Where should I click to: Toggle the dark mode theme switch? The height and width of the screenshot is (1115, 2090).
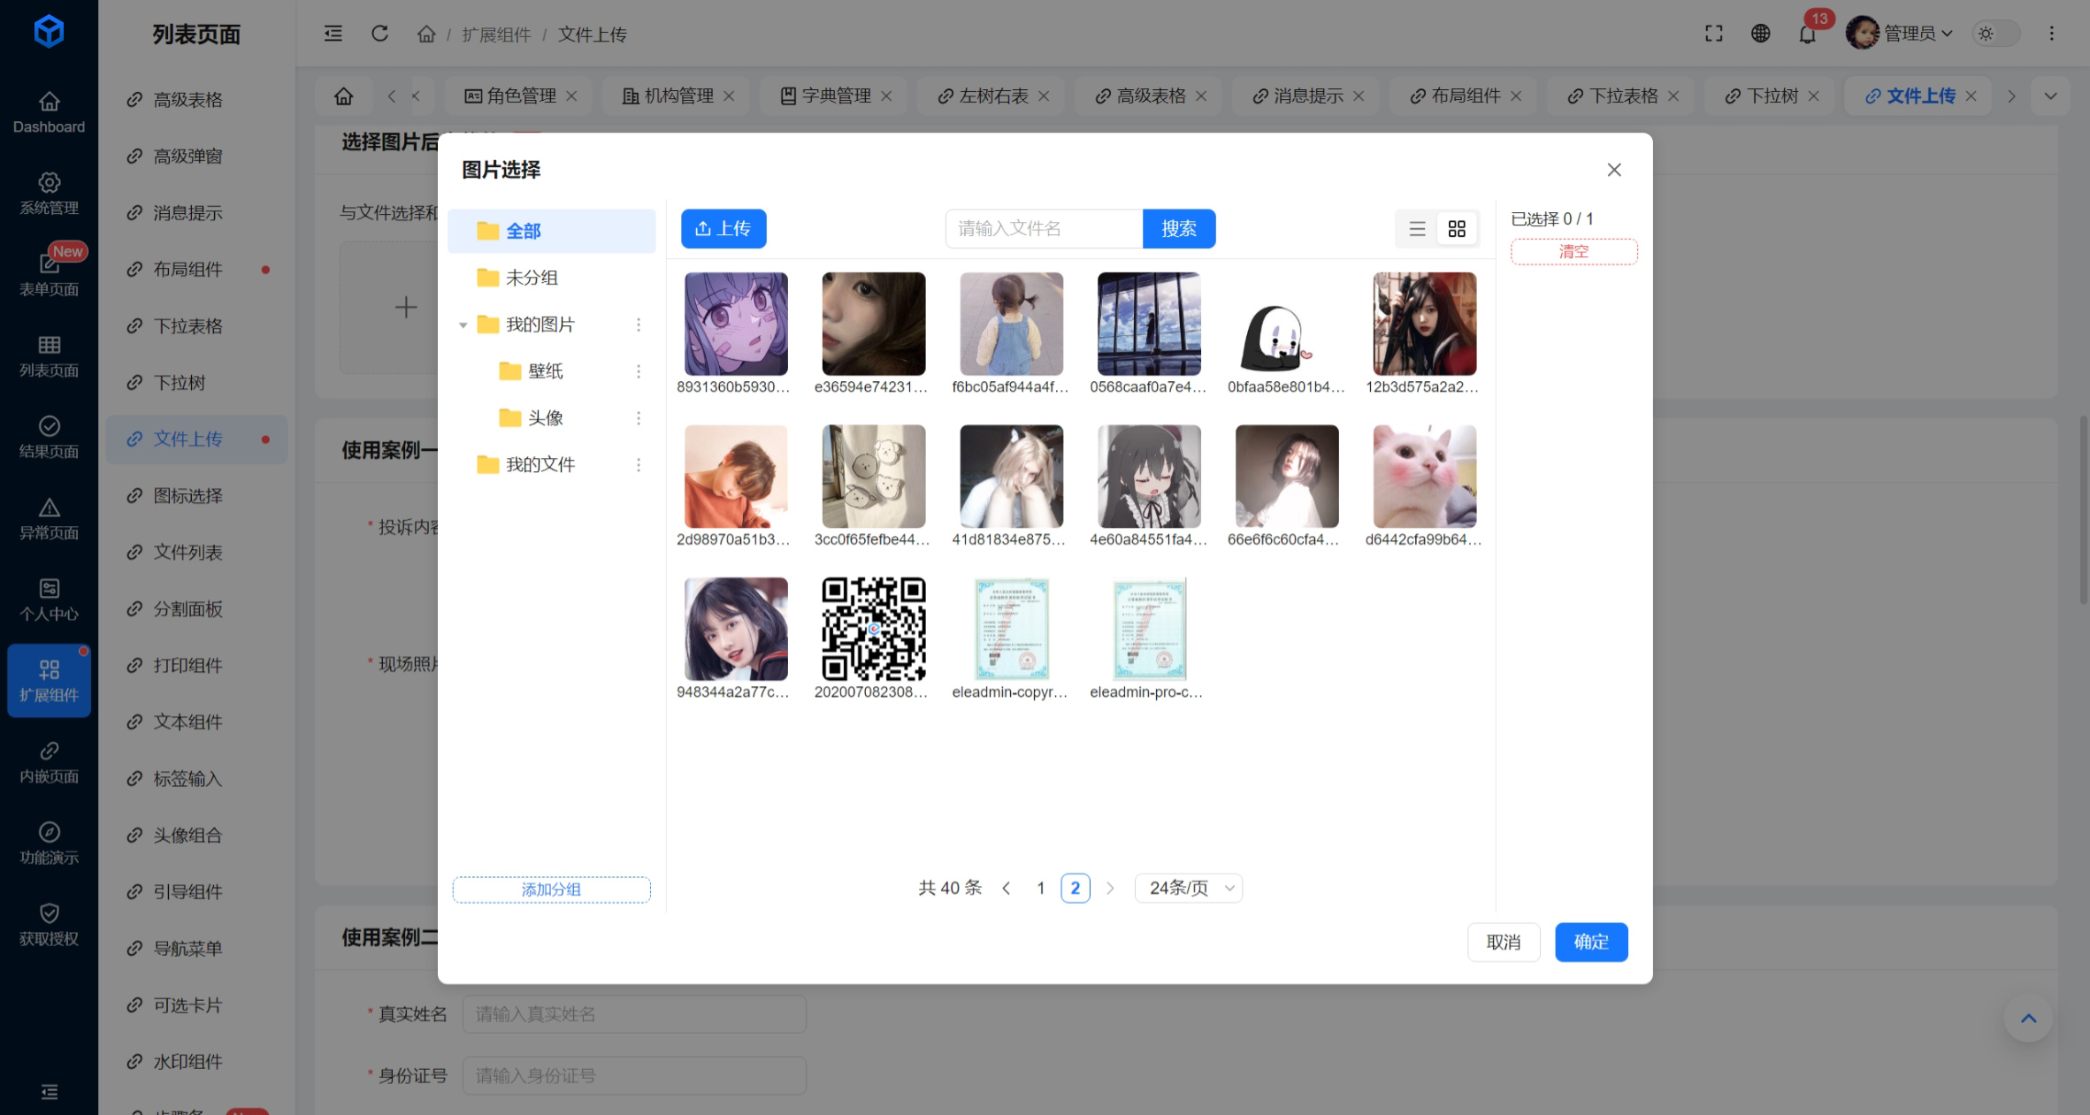1995,34
